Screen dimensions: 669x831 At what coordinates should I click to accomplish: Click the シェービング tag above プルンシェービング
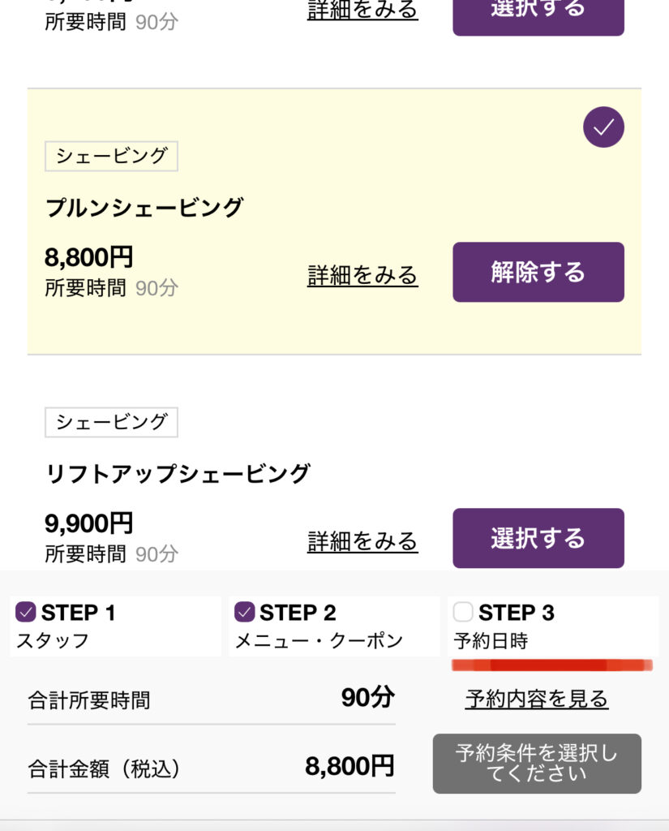[111, 156]
